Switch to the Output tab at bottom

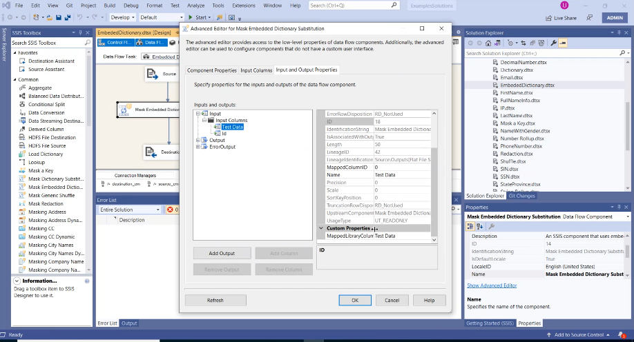pos(129,323)
